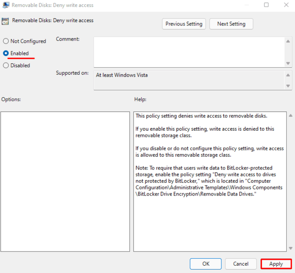Click Help paragraph 'If you enable this policy setting'

205,132
